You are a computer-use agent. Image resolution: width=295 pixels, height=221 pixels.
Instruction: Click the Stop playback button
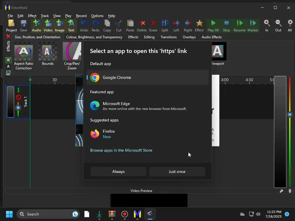tap(226, 26)
